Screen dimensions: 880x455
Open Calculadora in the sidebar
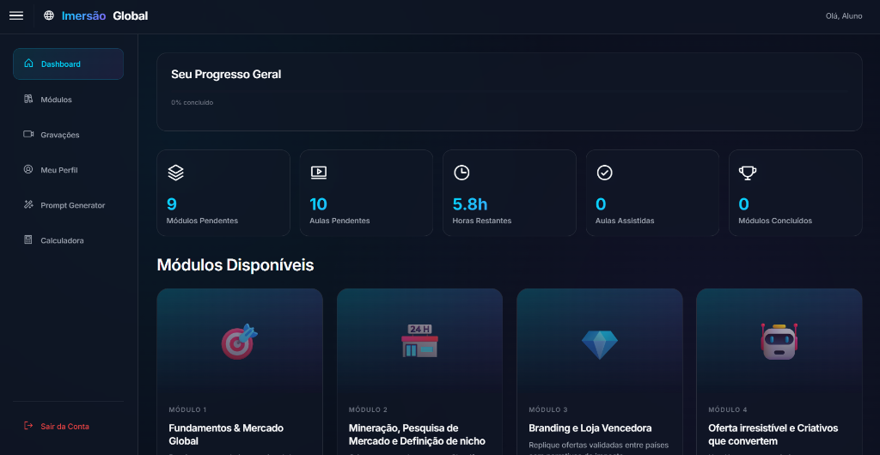[69, 240]
